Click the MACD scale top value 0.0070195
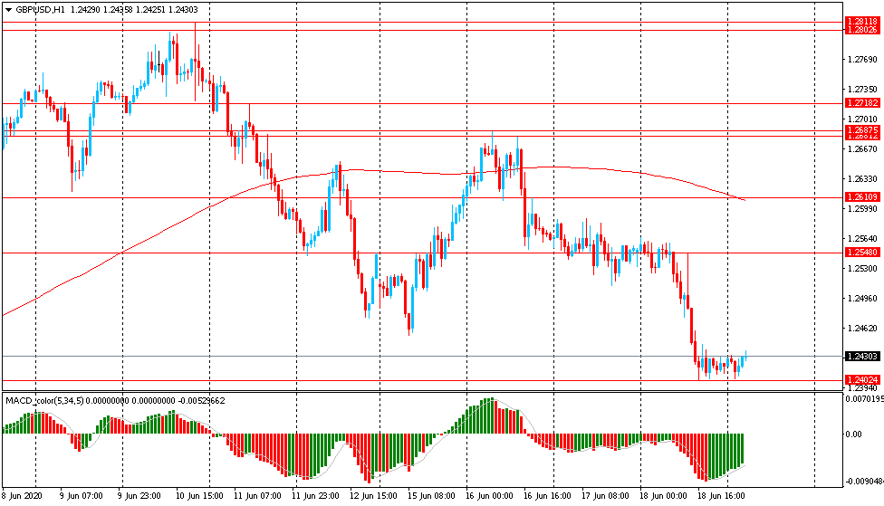884x506 pixels. click(864, 399)
